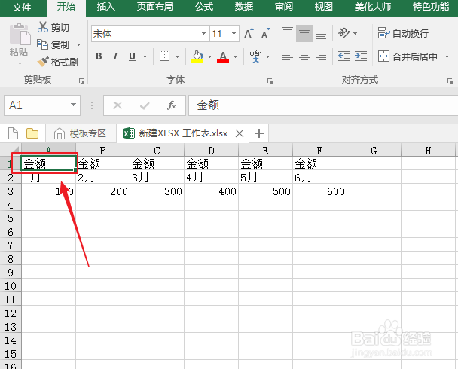Open font size 11 dropdown
This screenshot has height=369, width=458.
[x=234, y=33]
